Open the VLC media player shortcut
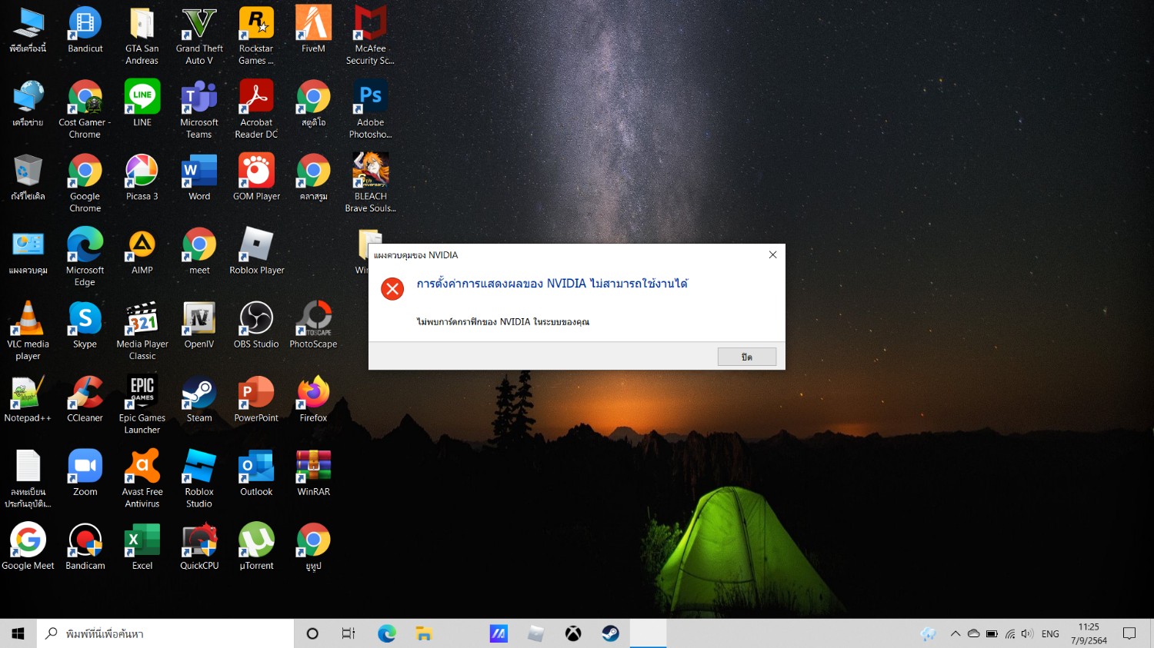The width and height of the screenshot is (1154, 648). click(28, 331)
